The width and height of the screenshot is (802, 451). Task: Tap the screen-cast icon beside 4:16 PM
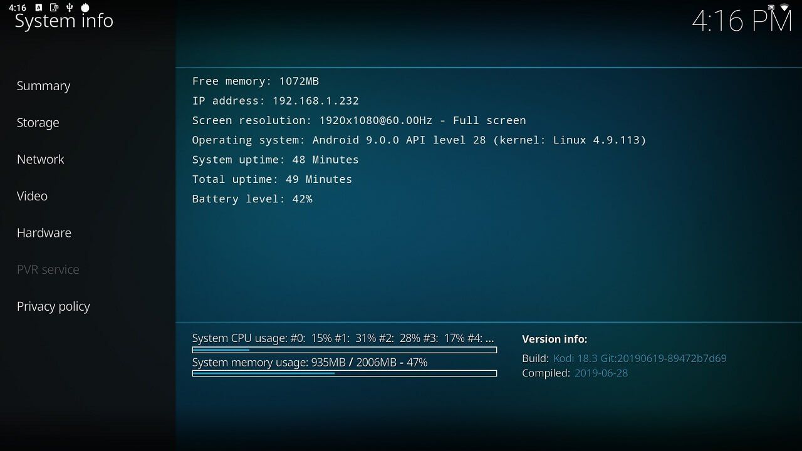coord(771,8)
